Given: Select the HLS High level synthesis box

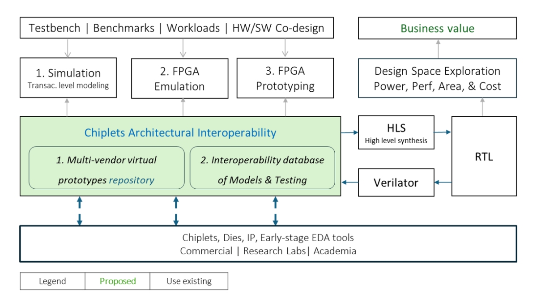Looking at the screenshot, I should coord(396,133).
